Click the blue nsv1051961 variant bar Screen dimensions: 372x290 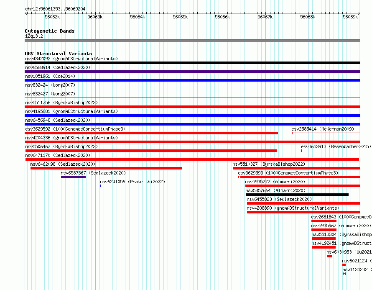192,80
